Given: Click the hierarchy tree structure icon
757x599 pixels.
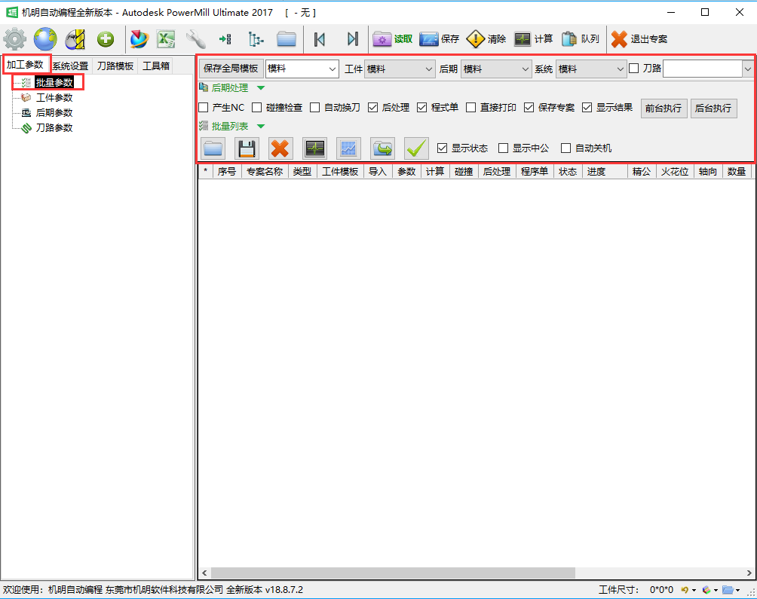Looking at the screenshot, I should tap(256, 39).
